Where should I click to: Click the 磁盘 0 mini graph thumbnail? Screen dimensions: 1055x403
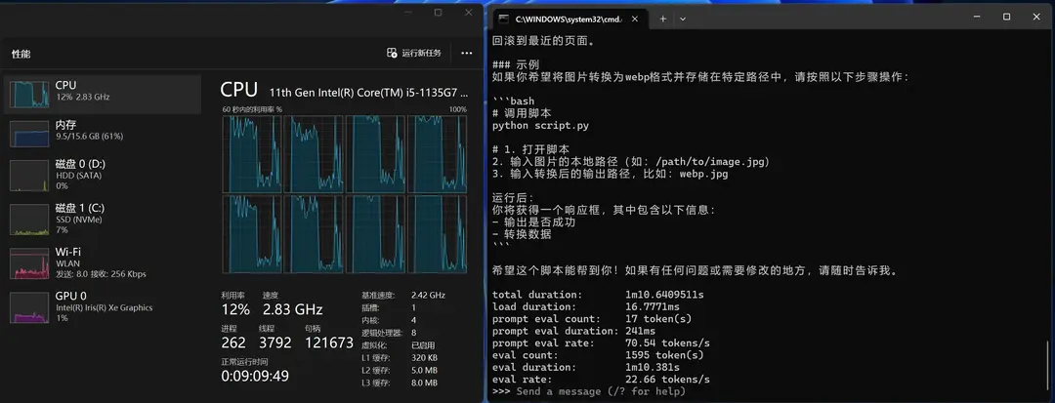tap(29, 178)
